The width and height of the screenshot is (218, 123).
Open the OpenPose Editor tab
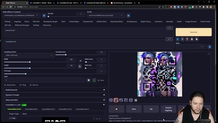click(116, 22)
